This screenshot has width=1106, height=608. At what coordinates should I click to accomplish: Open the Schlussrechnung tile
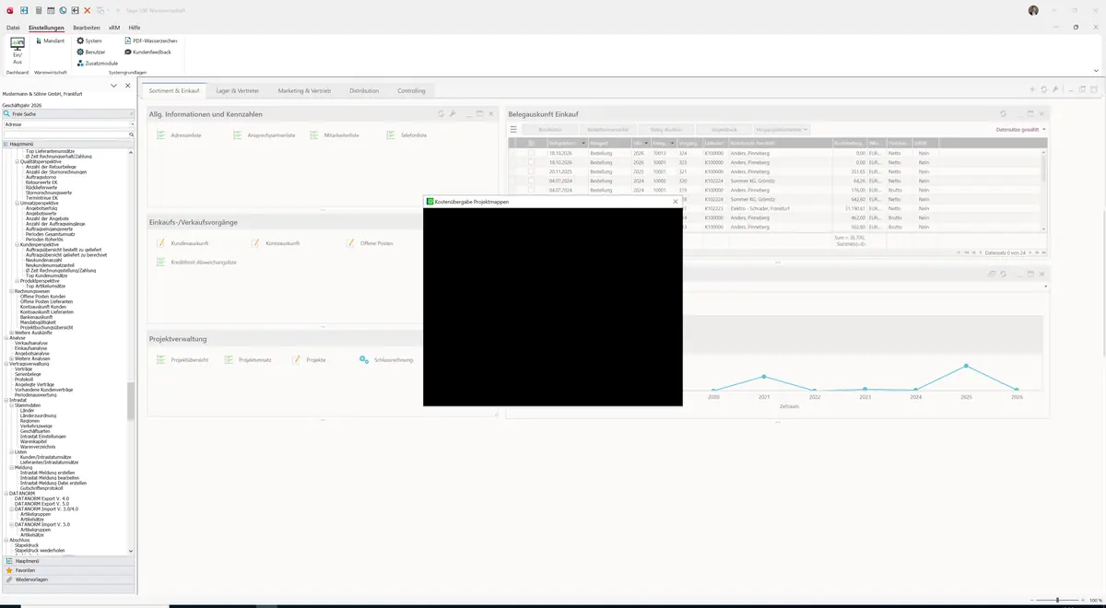[x=387, y=359]
